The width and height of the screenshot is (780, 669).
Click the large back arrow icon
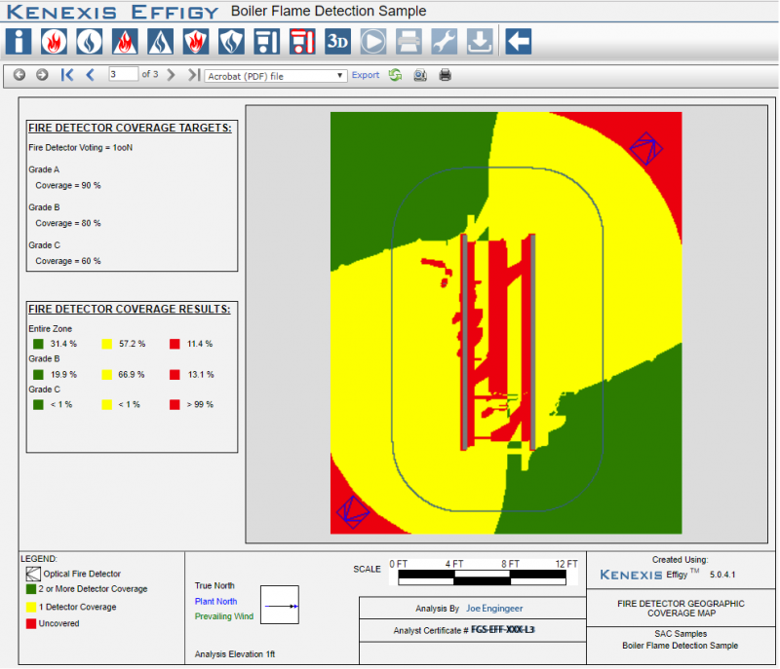[x=520, y=42]
